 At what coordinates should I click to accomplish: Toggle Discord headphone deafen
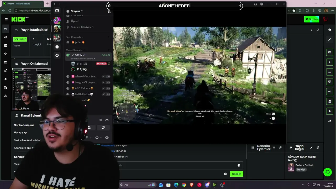click(x=97, y=138)
